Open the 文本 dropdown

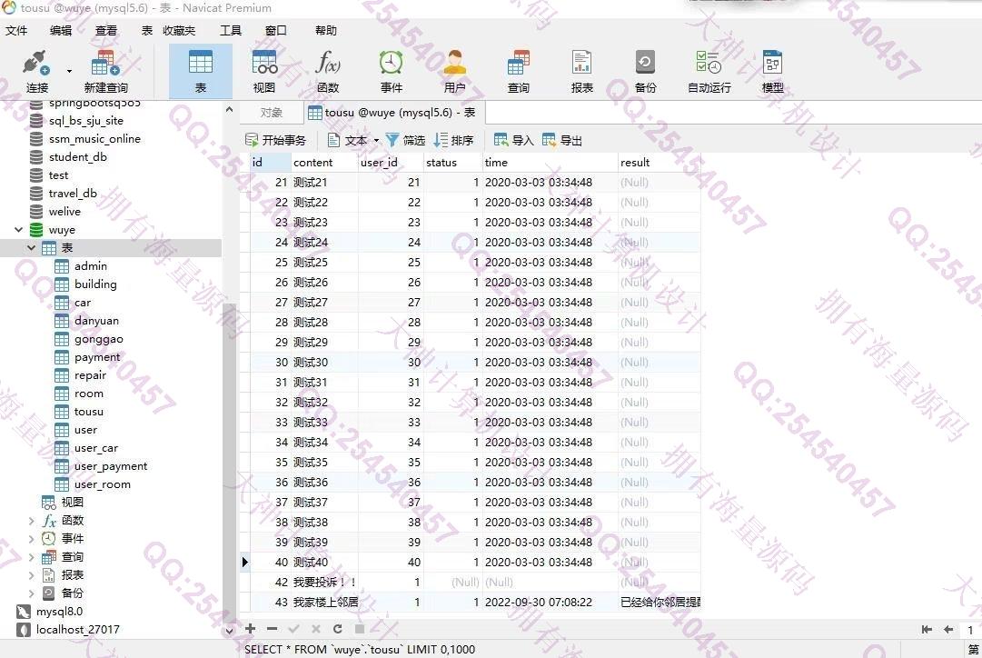[x=354, y=140]
